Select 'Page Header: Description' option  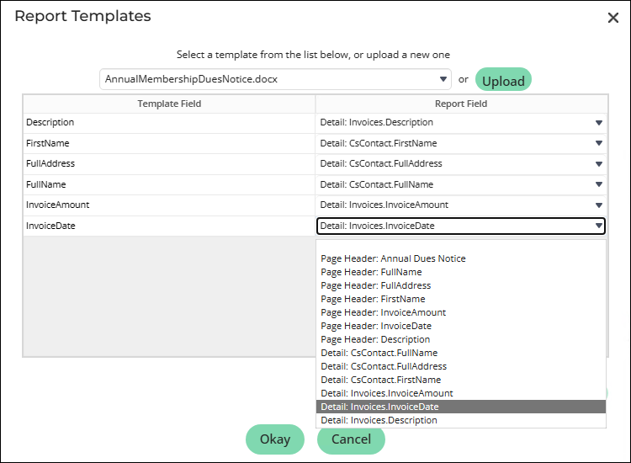pyautogui.click(x=461, y=339)
